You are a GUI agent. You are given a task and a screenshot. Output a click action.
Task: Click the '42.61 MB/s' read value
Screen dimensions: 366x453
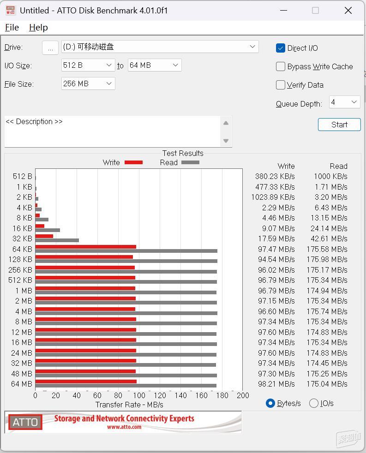tap(329, 238)
